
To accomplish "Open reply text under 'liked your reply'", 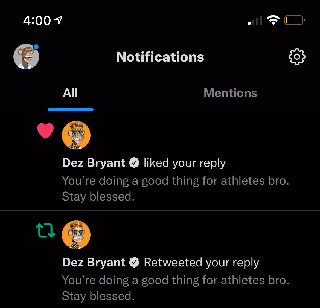I will pos(175,188).
